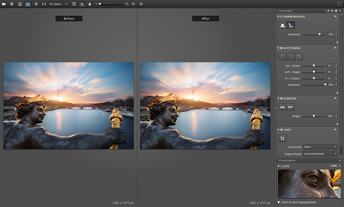Image resolution: width=344 pixels, height=207 pixels.
Task: Click the Correction panel header
Action: coord(286,10)
